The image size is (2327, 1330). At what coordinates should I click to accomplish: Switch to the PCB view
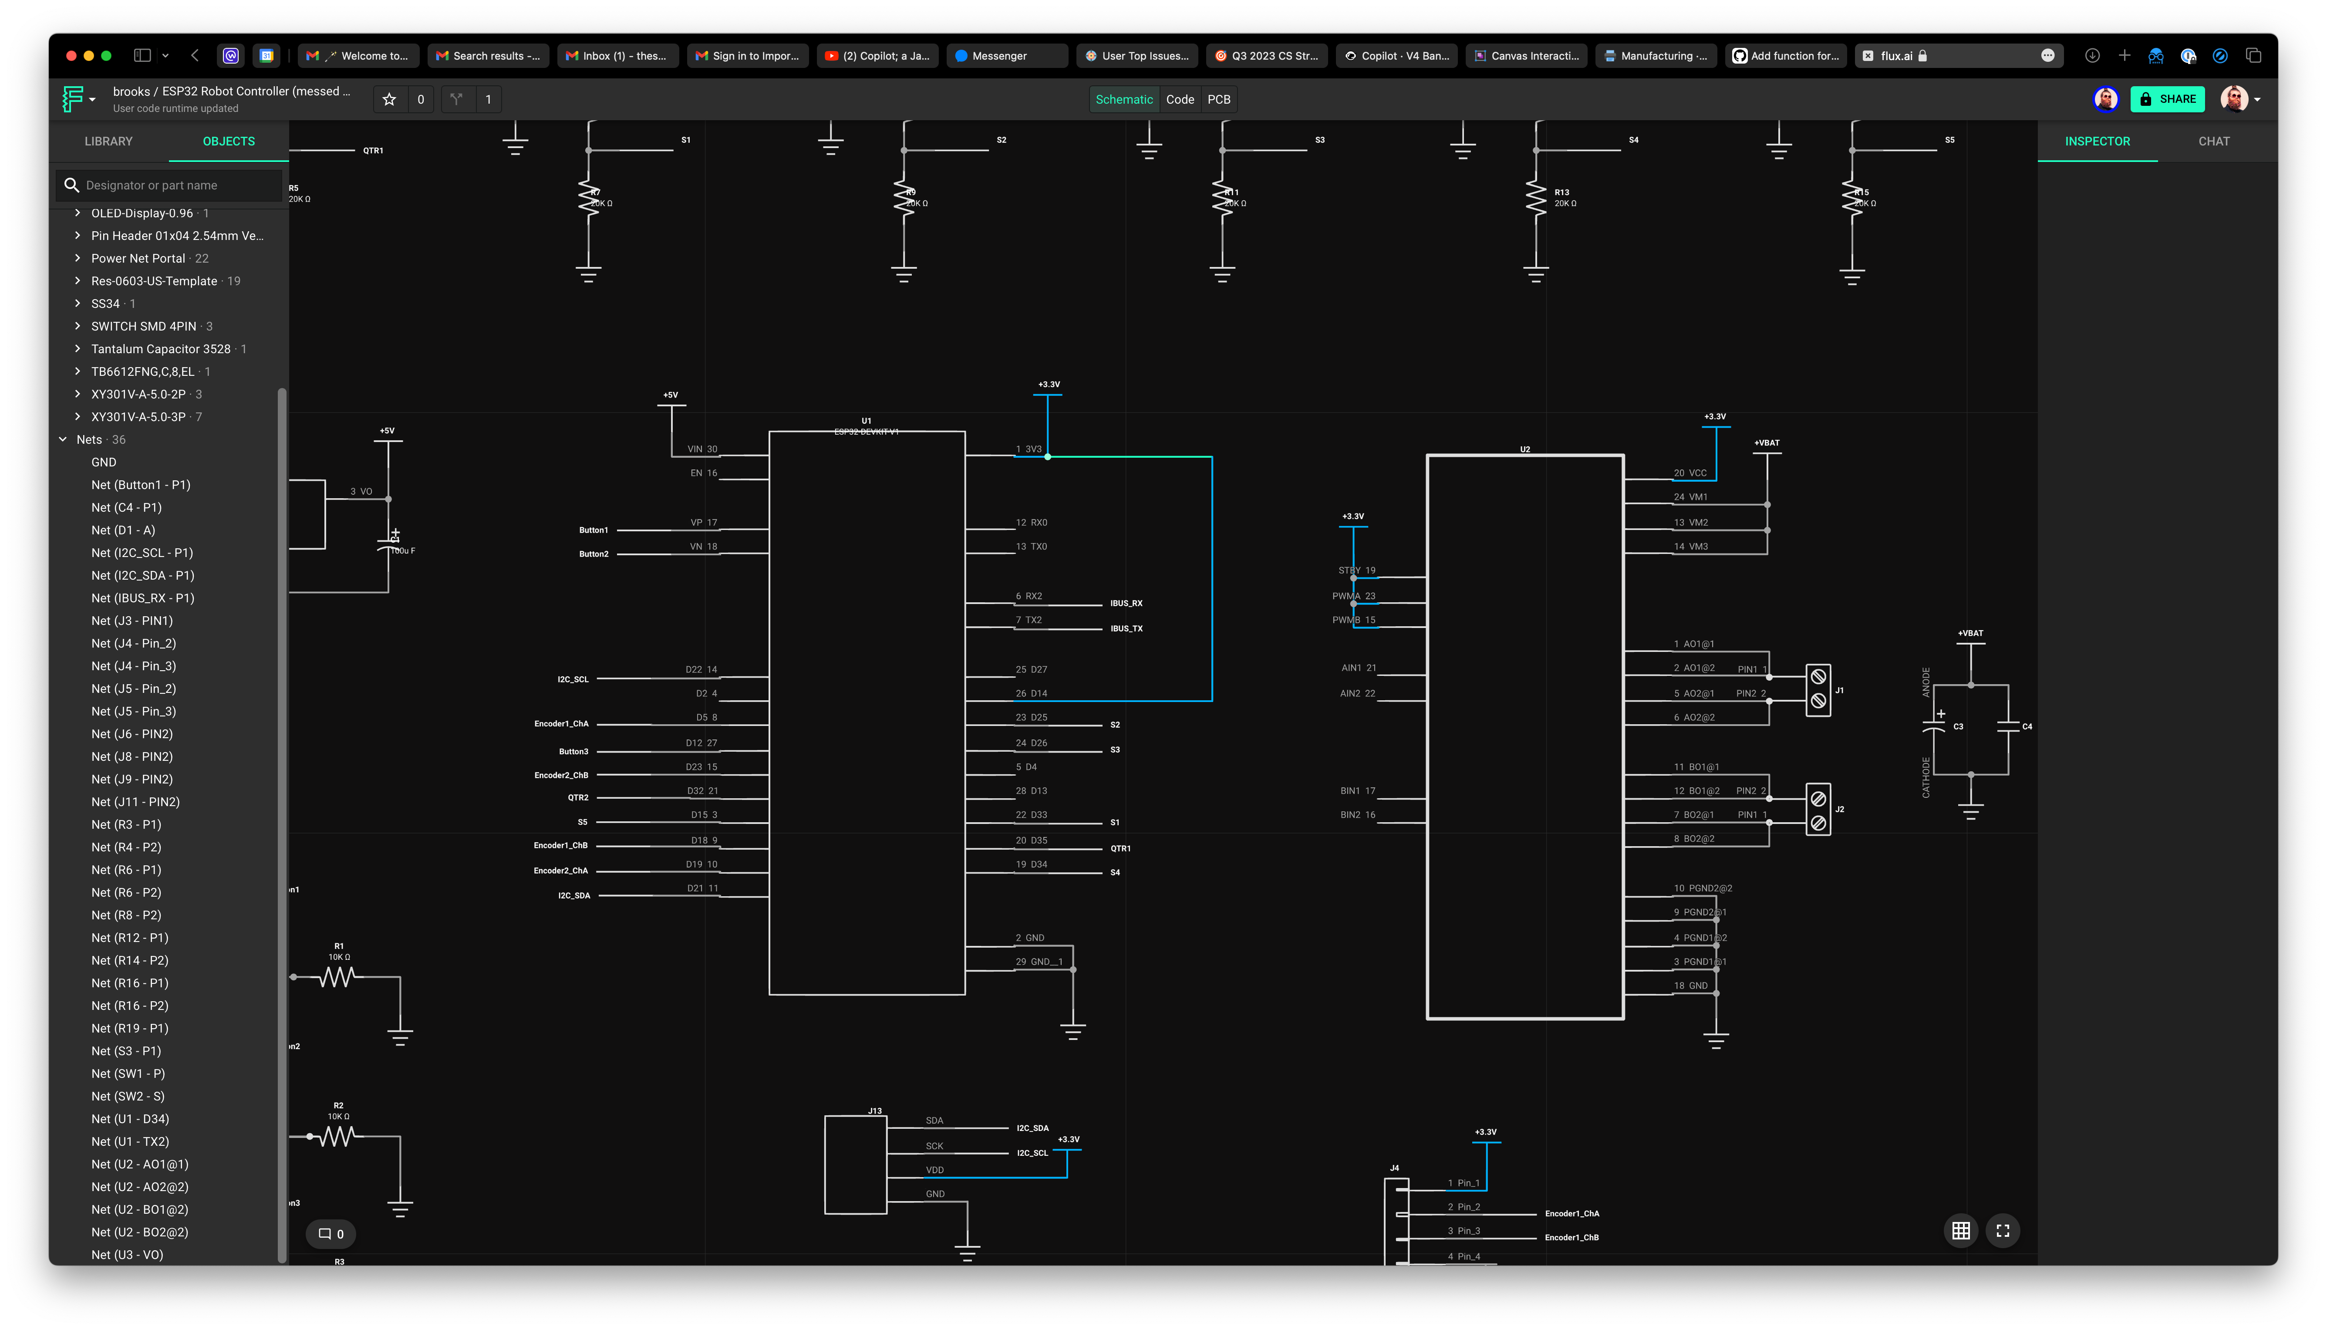pyautogui.click(x=1218, y=100)
